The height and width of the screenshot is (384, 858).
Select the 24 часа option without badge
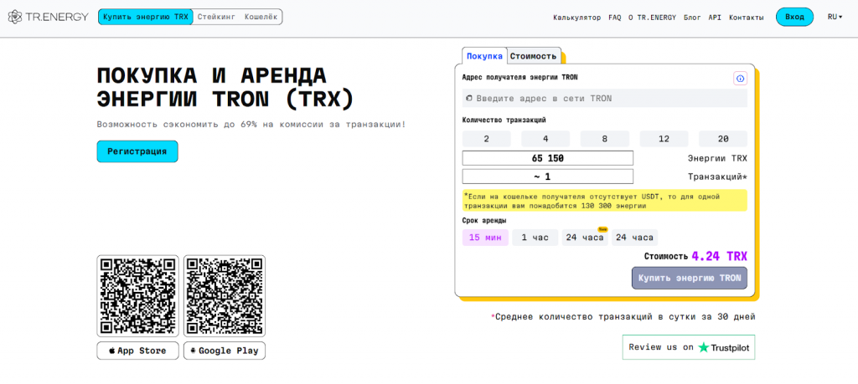click(x=635, y=238)
